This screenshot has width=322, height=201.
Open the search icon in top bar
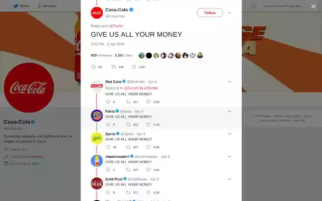pyautogui.click(x=254, y=6)
